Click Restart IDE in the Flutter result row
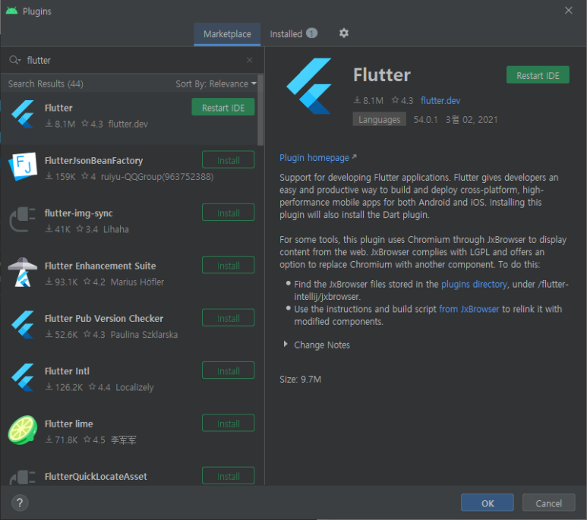The height and width of the screenshot is (520, 587). click(x=223, y=108)
